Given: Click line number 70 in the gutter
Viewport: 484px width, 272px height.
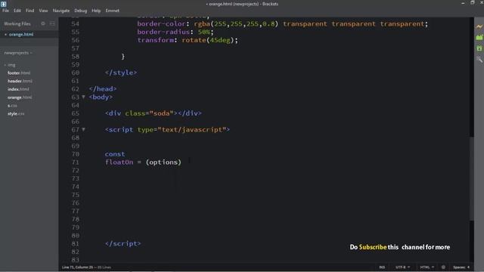Looking at the screenshot, I should [75, 154].
